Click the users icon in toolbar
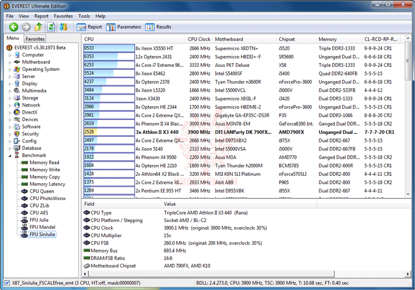This screenshot has height=290, width=415. 63,27
